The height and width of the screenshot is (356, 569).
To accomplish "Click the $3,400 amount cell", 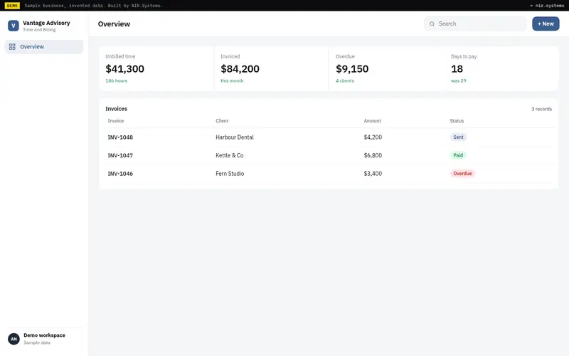I will click(x=373, y=174).
